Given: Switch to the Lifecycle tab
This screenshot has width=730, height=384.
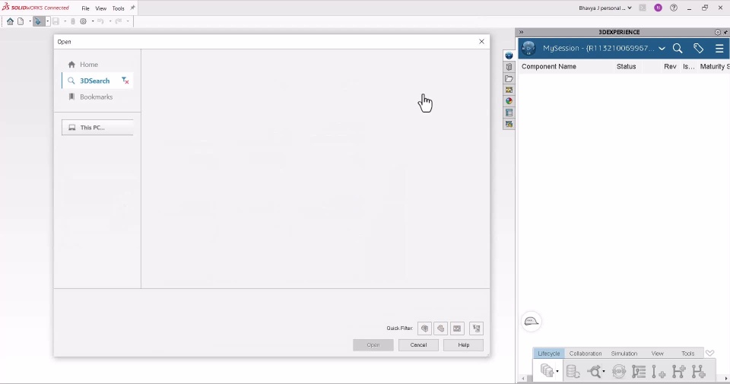Looking at the screenshot, I should 548,354.
